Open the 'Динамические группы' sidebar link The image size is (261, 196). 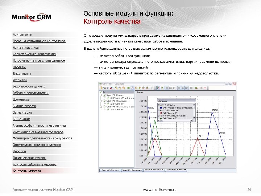[29, 158]
